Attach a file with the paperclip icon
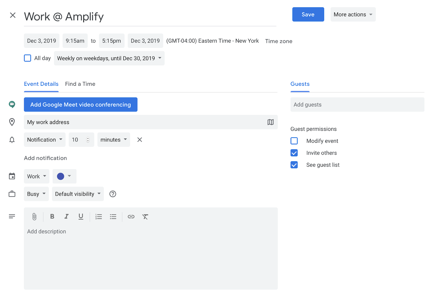Viewport: 434px width, 304px height. point(34,217)
